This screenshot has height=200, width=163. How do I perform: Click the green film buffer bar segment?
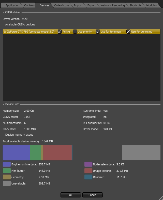(36, 153)
